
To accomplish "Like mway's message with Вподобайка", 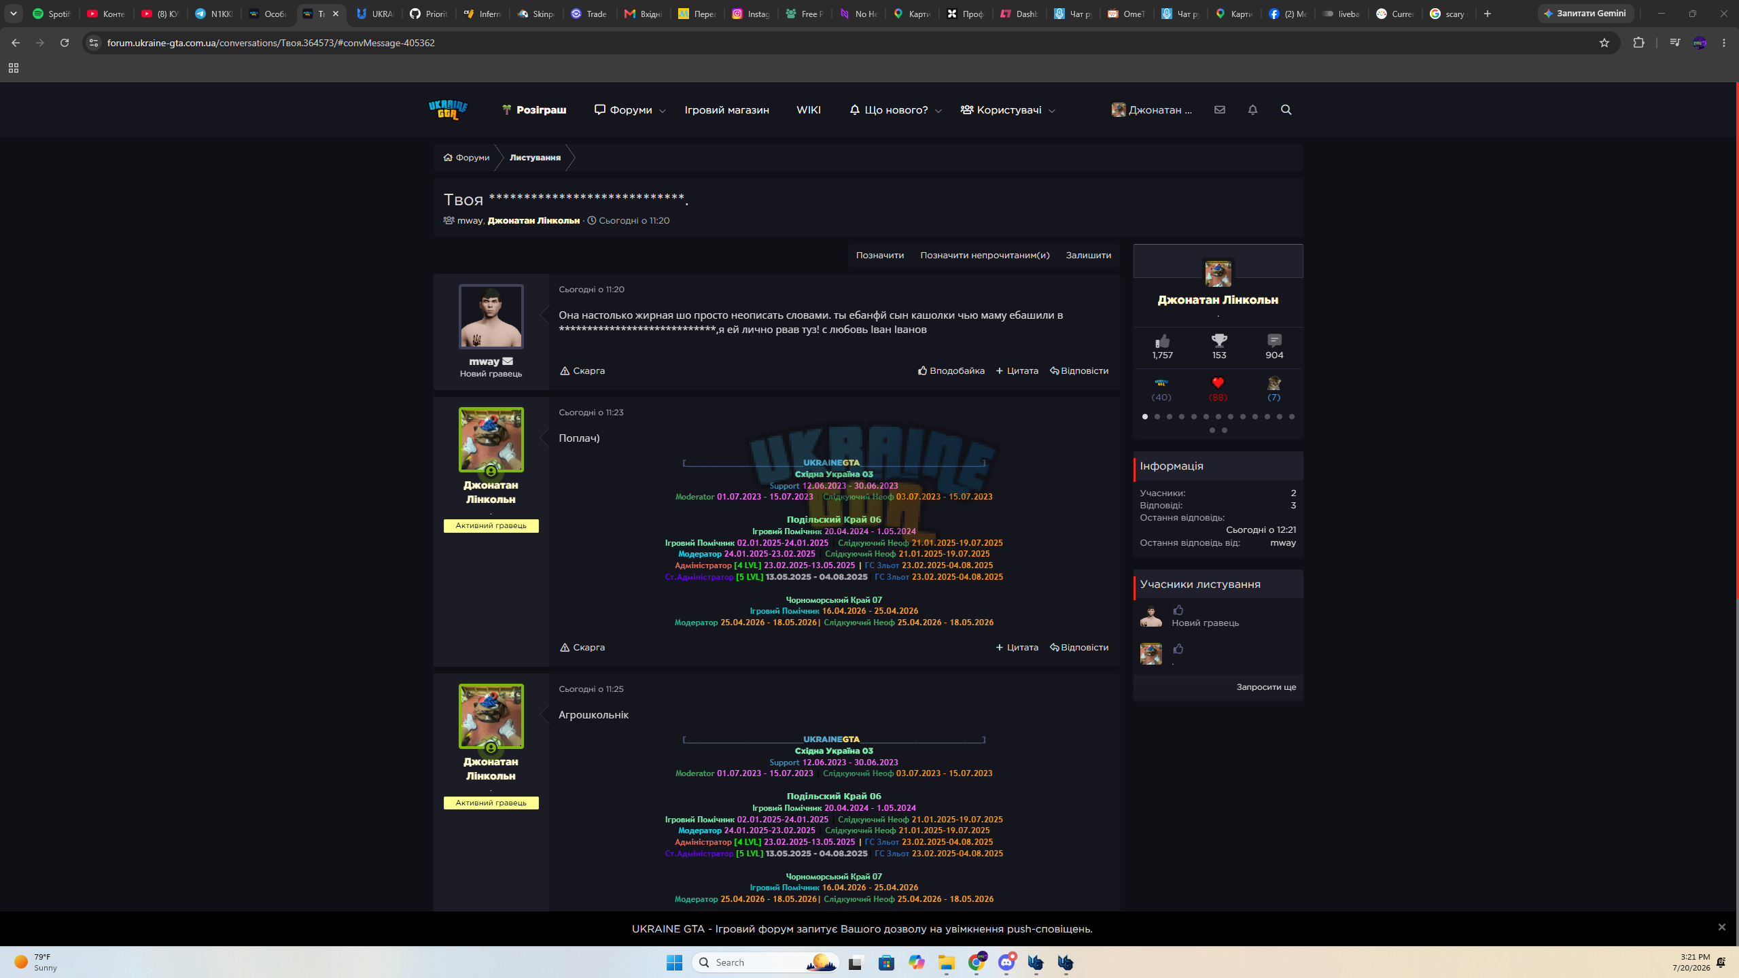I will click(x=951, y=370).
